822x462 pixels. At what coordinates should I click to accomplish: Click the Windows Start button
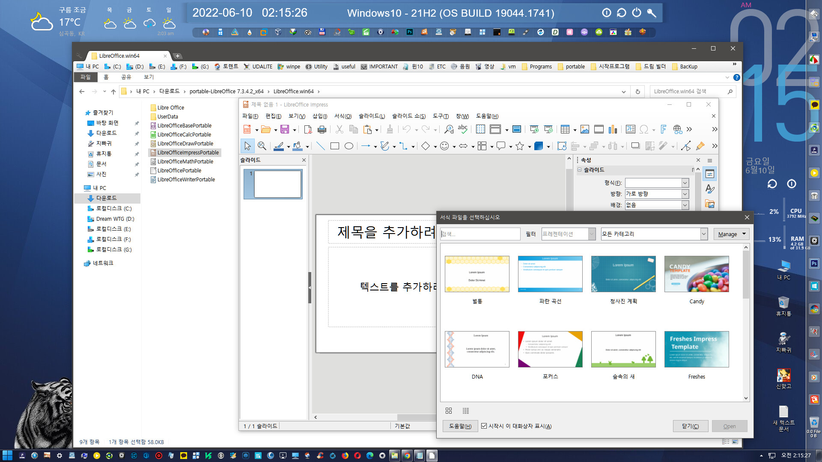[7, 456]
